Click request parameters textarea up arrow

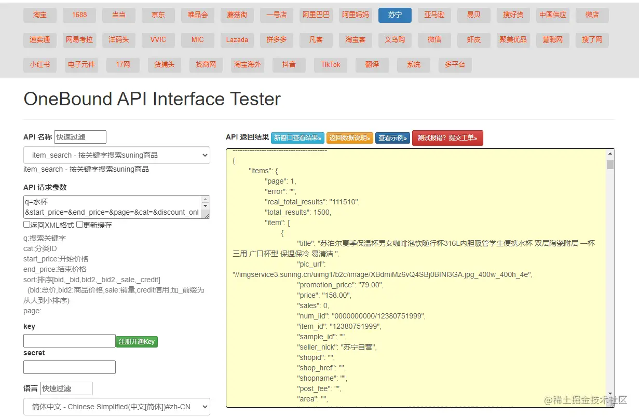[206, 200]
